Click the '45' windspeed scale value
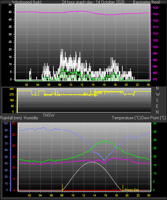This screenshot has width=167, height=200. pos(10,12)
